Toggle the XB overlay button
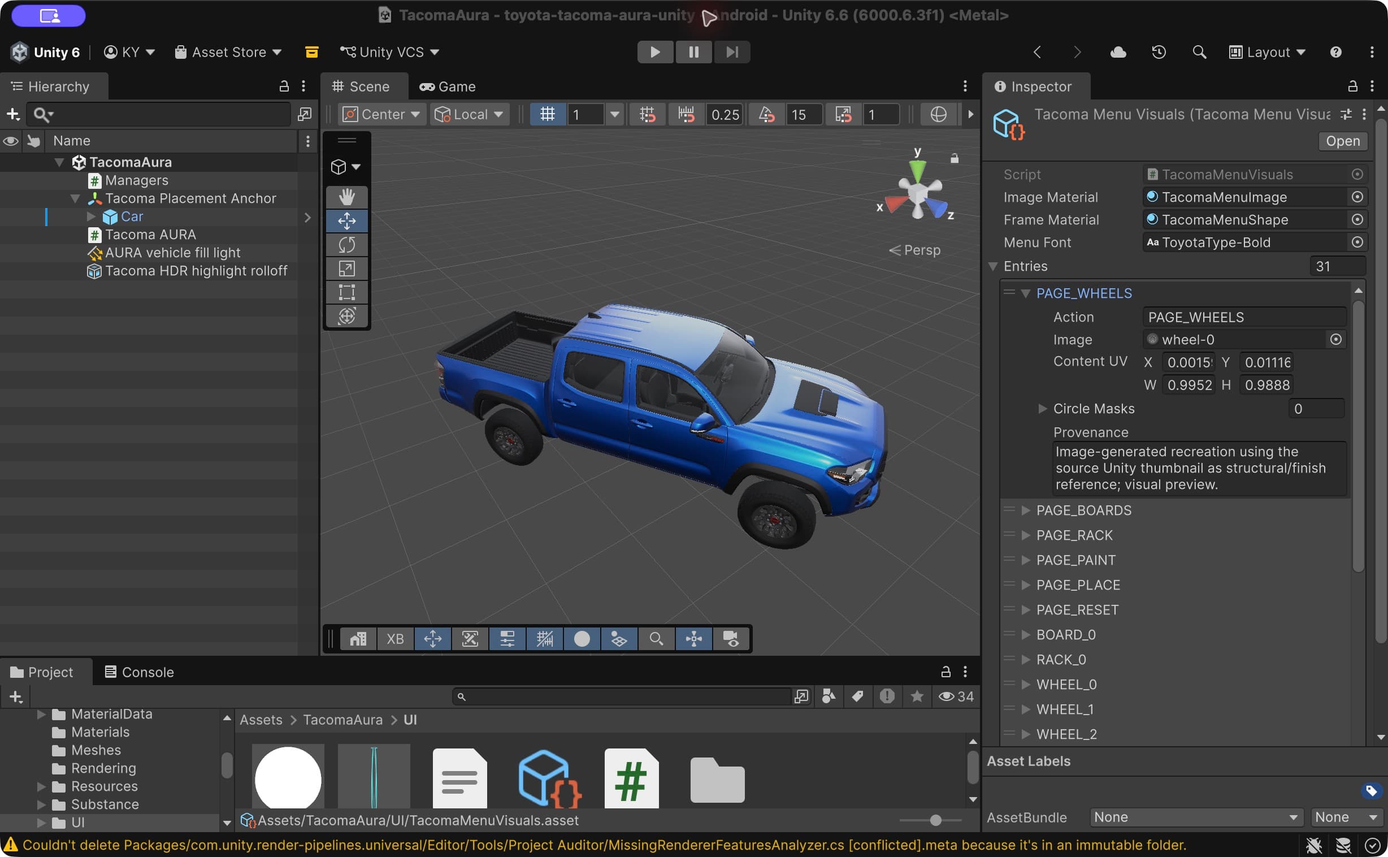The width and height of the screenshot is (1388, 857). (x=395, y=639)
